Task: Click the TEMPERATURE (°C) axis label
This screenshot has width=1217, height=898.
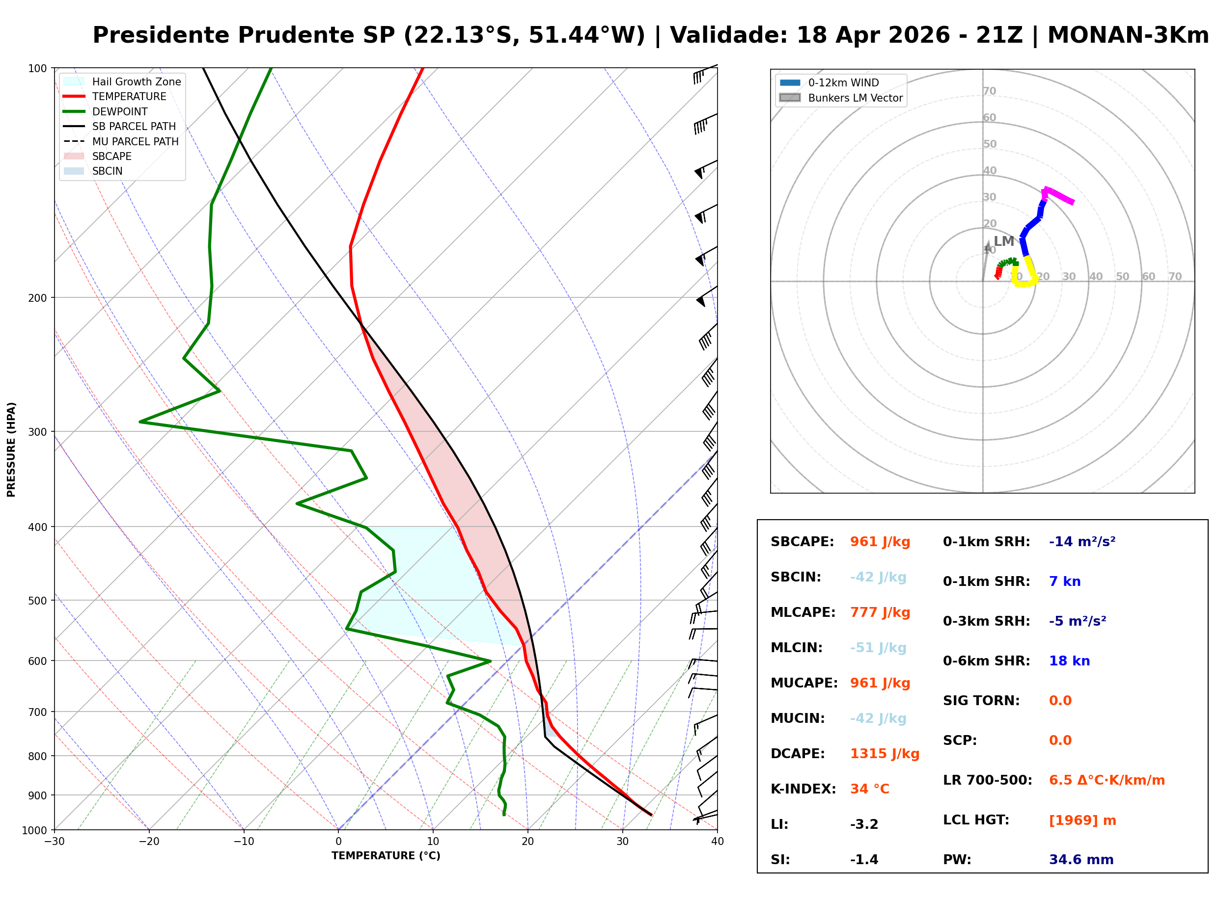Action: [386, 856]
